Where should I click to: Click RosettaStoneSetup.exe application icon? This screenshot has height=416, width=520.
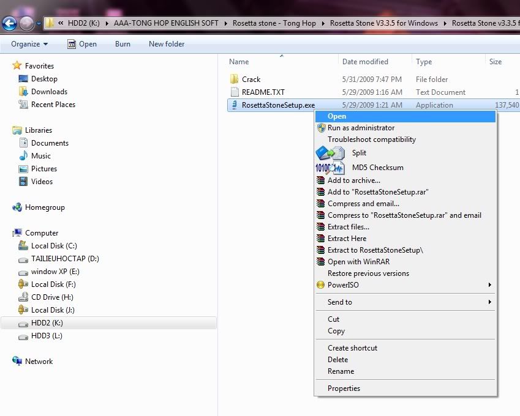tap(235, 105)
